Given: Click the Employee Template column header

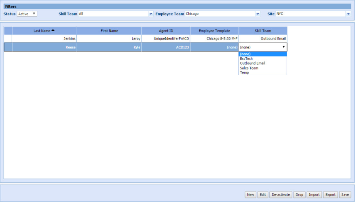Looking at the screenshot, I should pyautogui.click(x=214, y=31).
